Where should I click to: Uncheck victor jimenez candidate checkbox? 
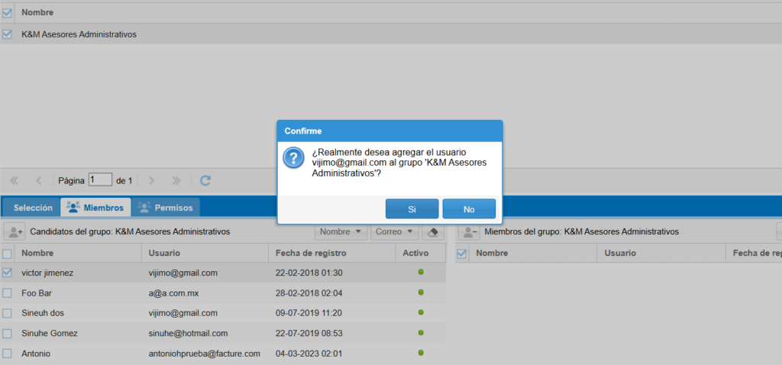pyautogui.click(x=7, y=273)
